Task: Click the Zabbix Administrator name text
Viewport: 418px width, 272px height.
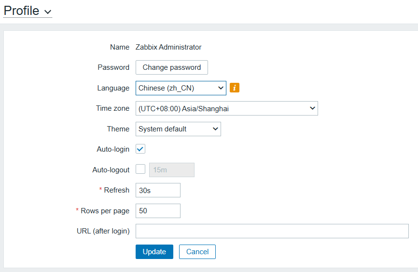Action: [168, 47]
